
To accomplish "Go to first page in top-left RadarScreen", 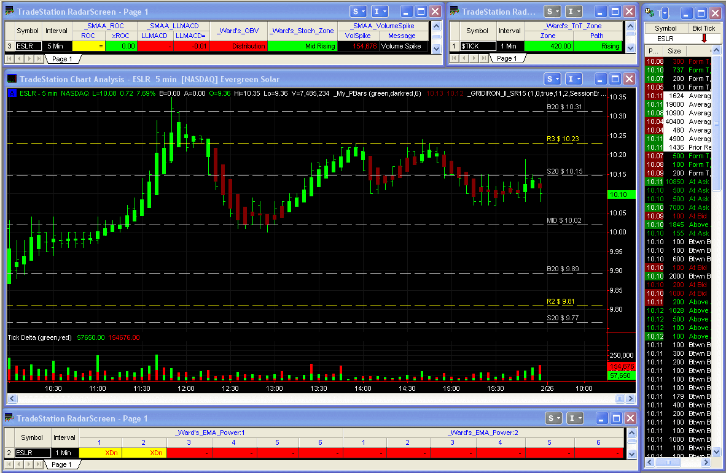I will click(9, 59).
